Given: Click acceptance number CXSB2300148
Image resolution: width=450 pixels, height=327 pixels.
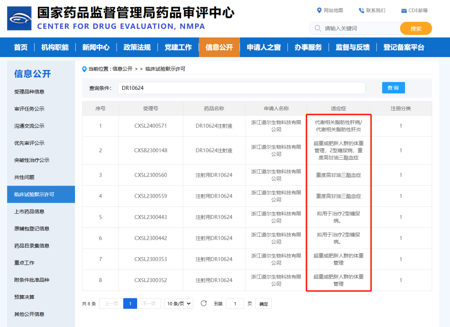Looking at the screenshot, I should [151, 151].
